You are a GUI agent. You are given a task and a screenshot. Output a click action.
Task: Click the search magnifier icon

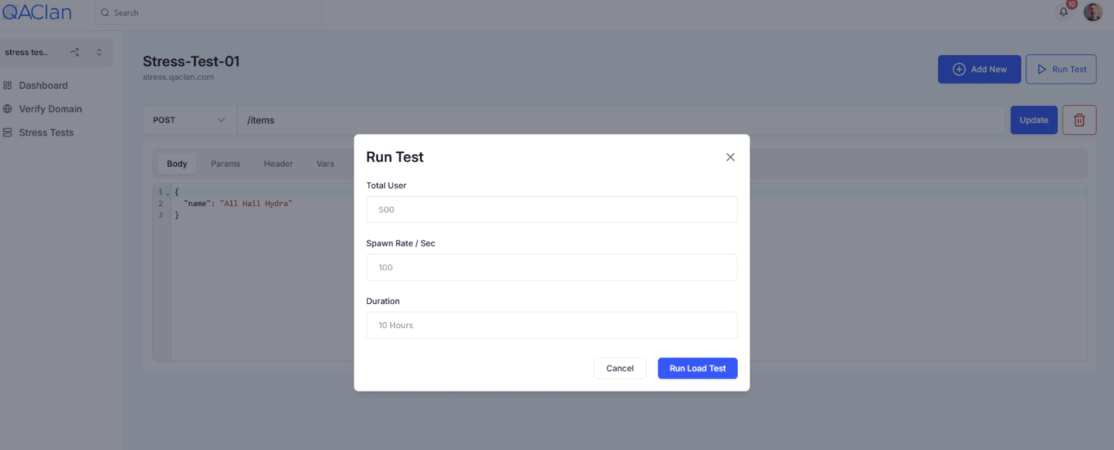(105, 12)
